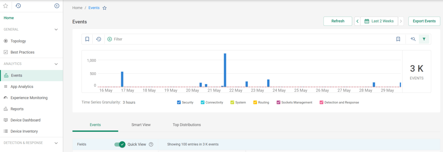Image resolution: width=443 pixels, height=152 pixels.
Task: Favorite the Events page with breadcrumb star
Action: [x=105, y=8]
